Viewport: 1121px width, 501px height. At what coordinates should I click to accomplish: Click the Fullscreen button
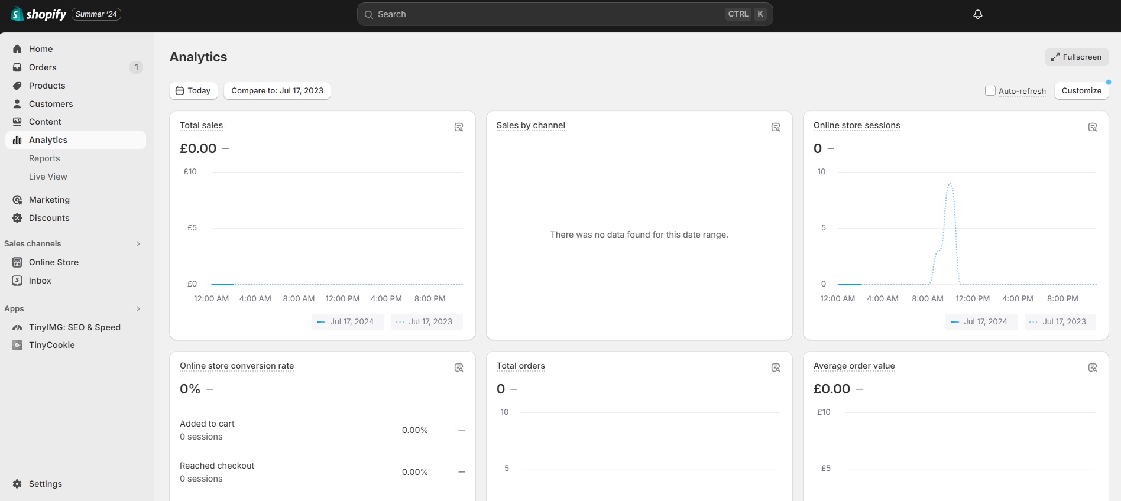1077,57
